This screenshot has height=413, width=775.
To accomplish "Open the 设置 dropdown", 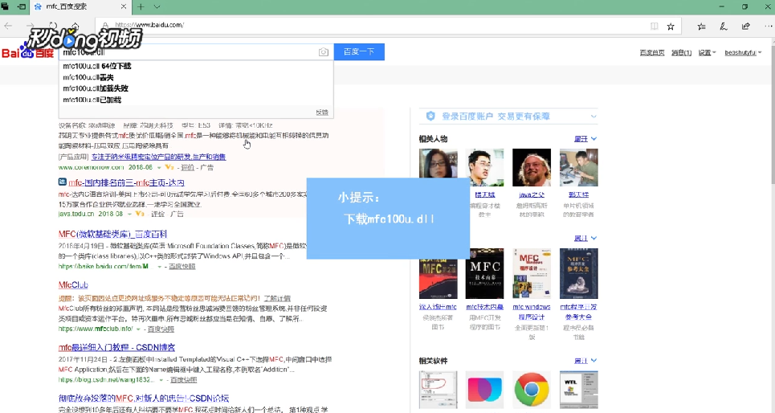I will (x=707, y=52).
